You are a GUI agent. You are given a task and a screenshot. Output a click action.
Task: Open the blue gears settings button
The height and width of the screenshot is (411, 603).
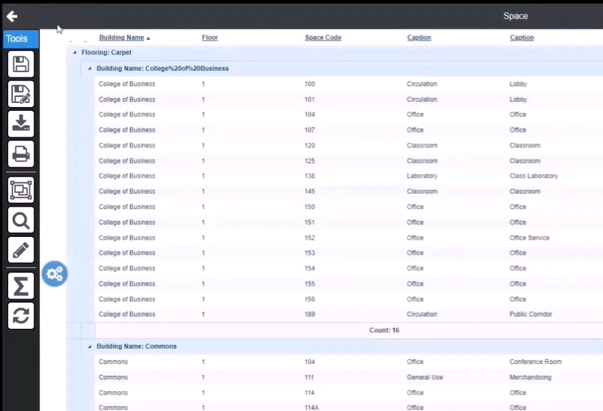coord(54,274)
